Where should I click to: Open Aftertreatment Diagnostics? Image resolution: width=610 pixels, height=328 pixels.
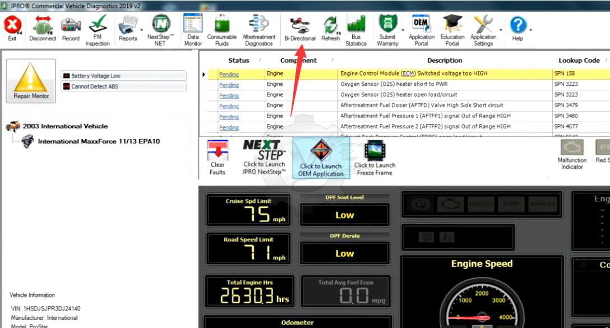[x=258, y=25]
